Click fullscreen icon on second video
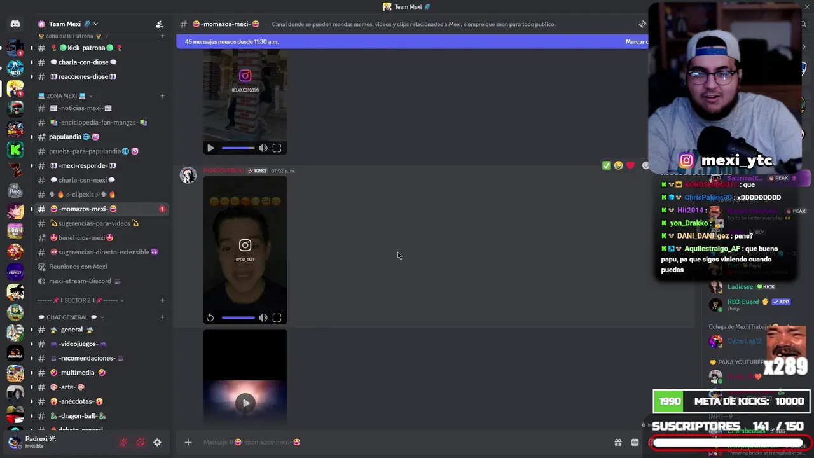Image resolution: width=814 pixels, height=458 pixels. pyautogui.click(x=277, y=317)
